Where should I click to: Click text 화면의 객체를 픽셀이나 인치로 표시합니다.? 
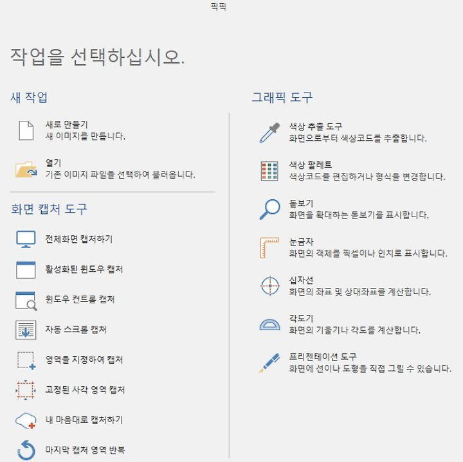368,253
